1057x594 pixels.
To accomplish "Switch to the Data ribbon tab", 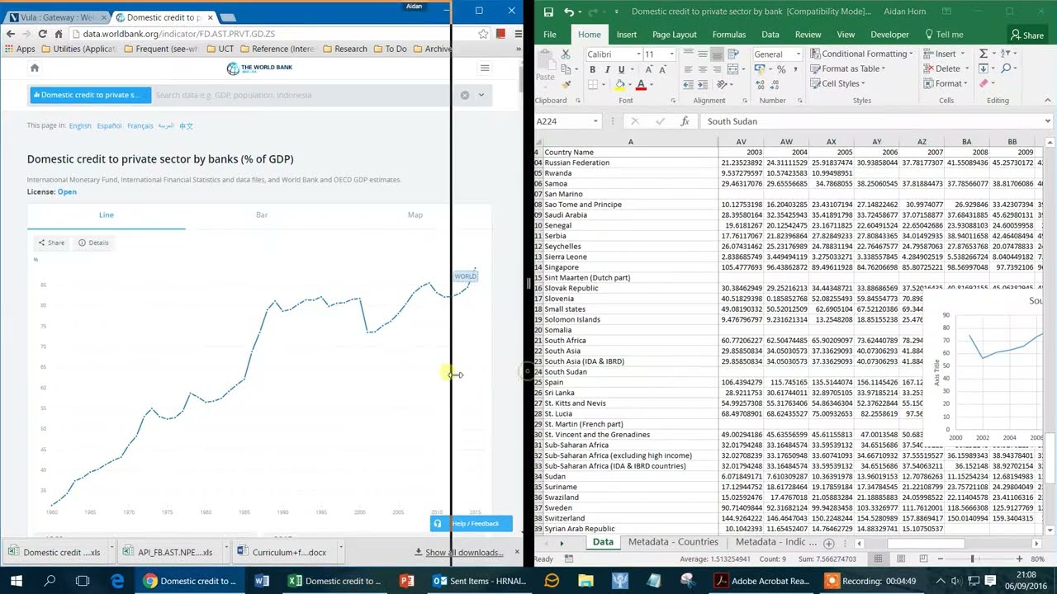I will pos(770,35).
